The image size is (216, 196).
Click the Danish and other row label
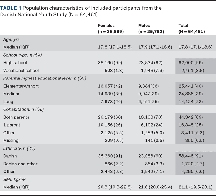coord(20,164)
